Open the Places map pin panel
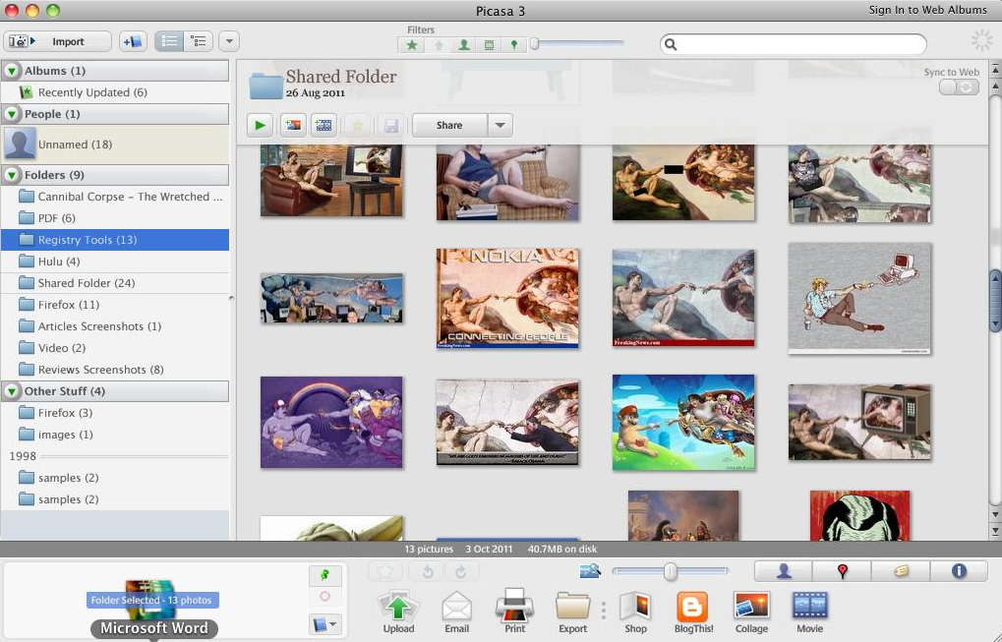Image resolution: width=1002 pixels, height=642 pixels. point(843,571)
